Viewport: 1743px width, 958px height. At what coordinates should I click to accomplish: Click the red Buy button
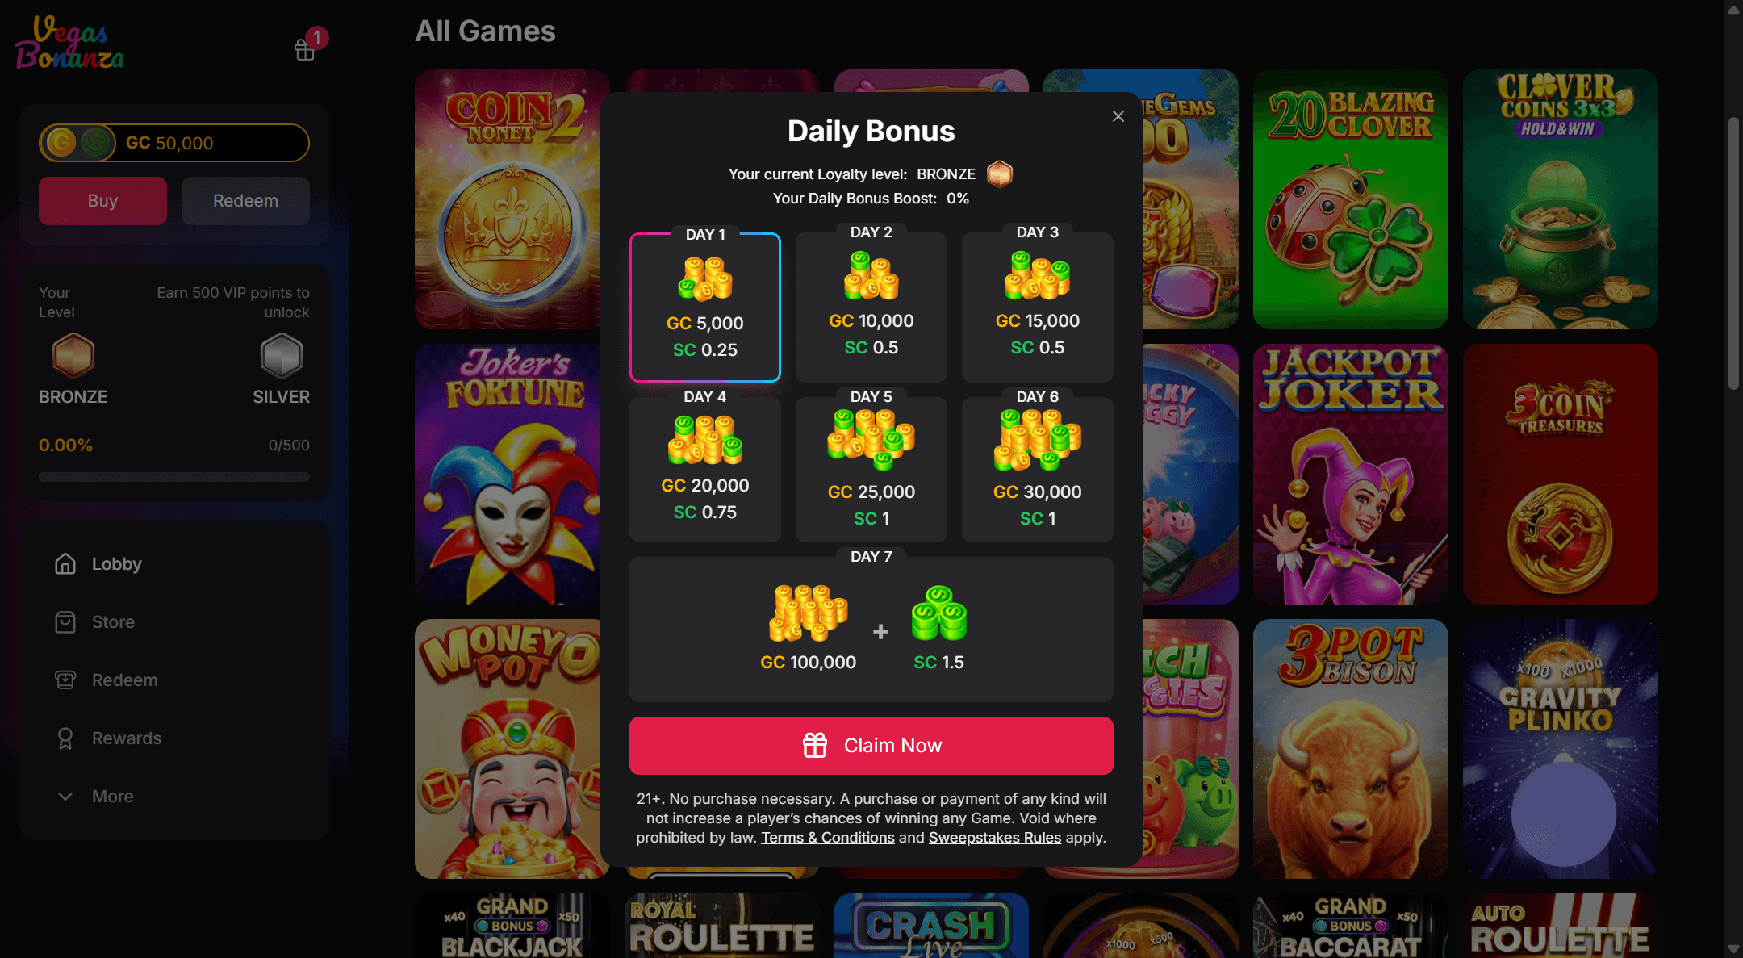pyautogui.click(x=103, y=201)
